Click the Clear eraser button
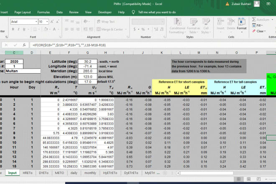 259,31
